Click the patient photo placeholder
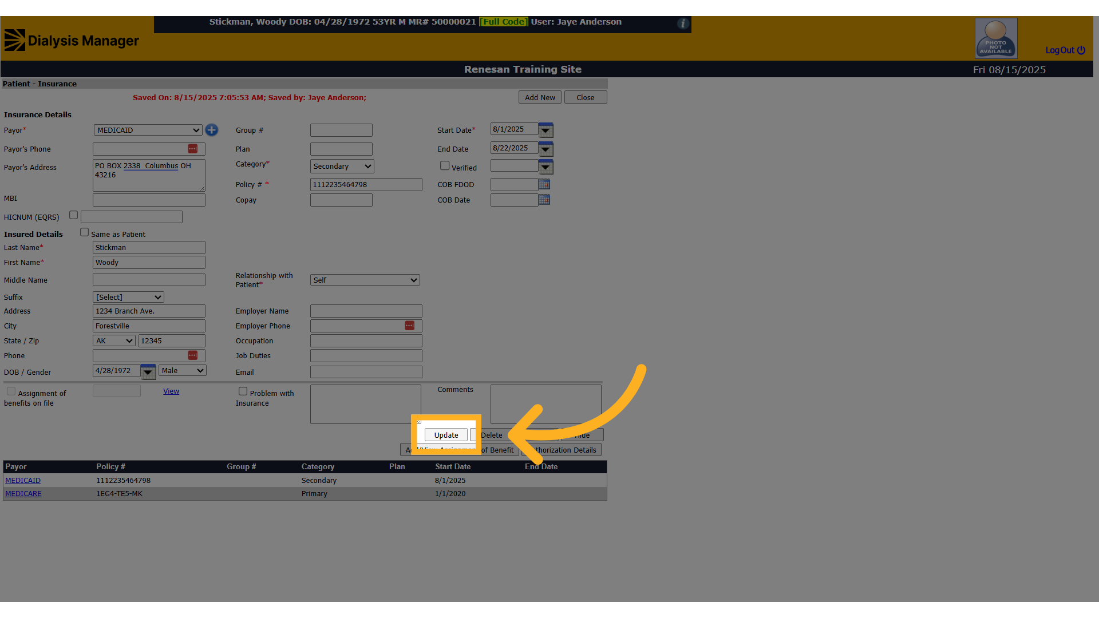 (x=996, y=38)
